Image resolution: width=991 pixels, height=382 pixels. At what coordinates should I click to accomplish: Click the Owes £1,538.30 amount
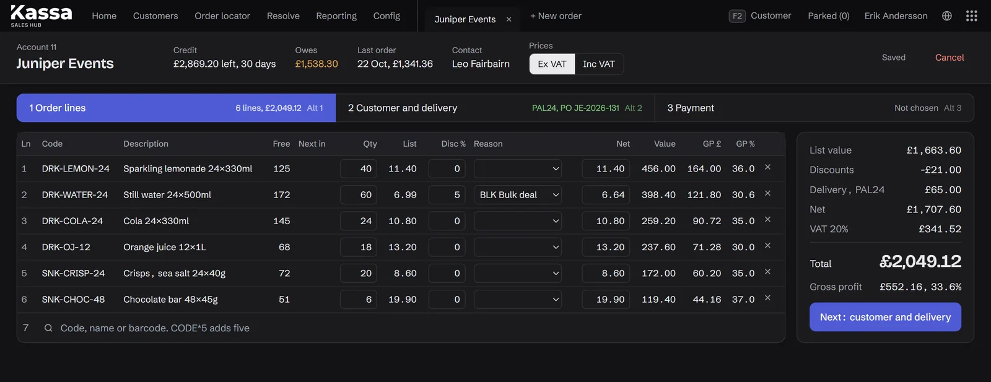coord(317,64)
